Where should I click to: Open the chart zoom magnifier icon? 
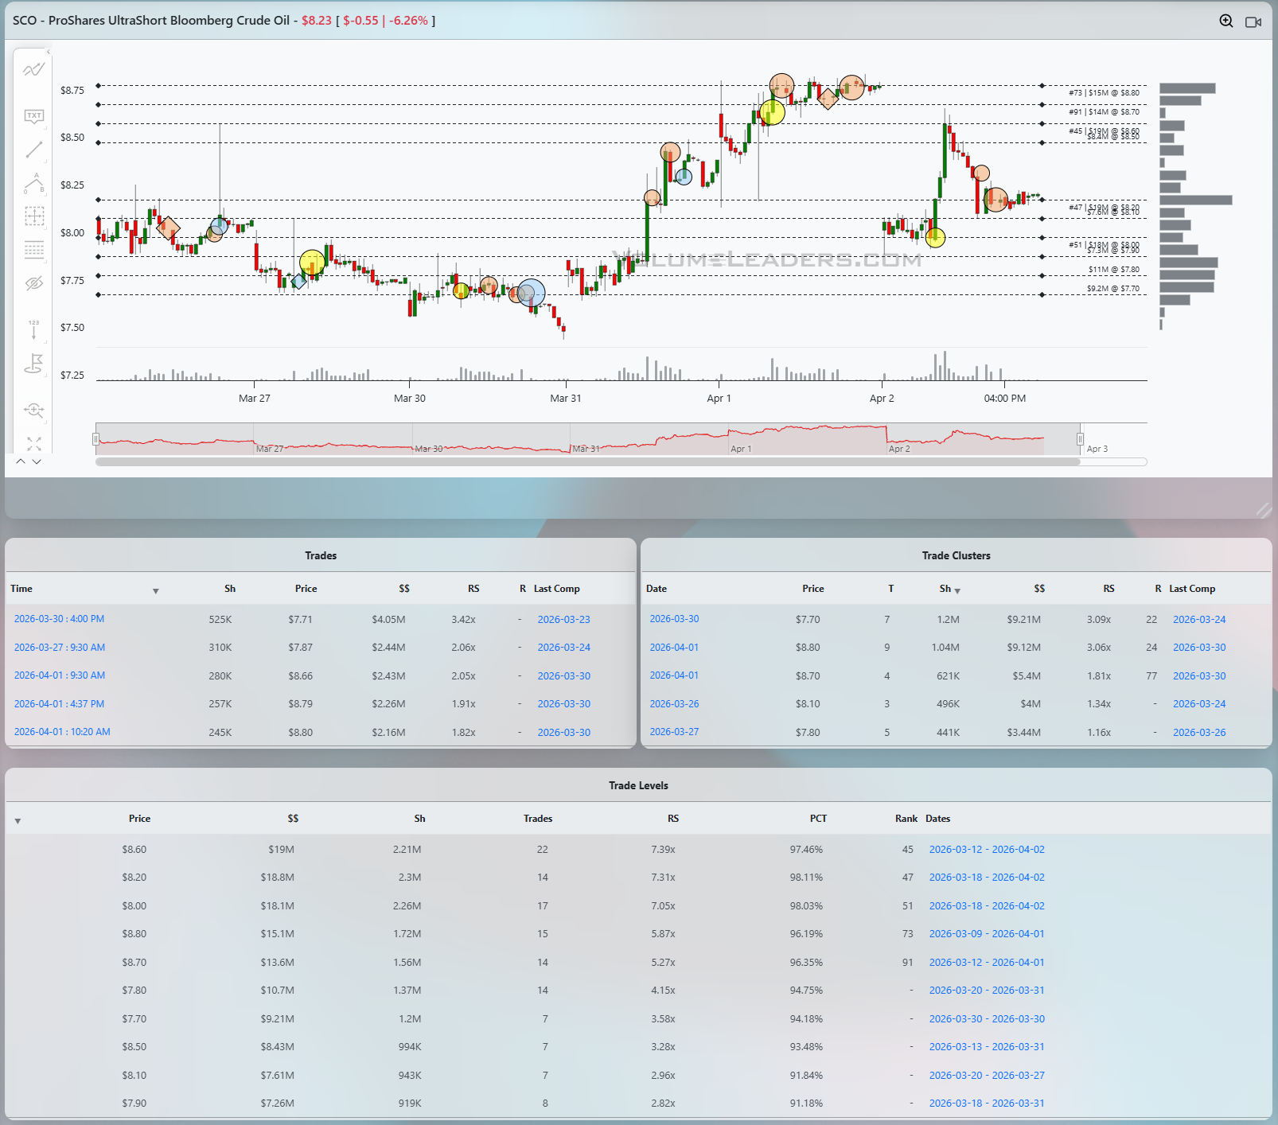tap(1226, 21)
